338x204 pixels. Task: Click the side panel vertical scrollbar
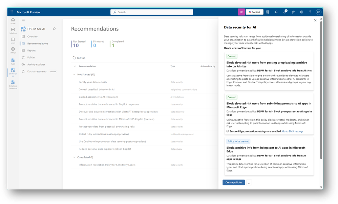pos(321,90)
